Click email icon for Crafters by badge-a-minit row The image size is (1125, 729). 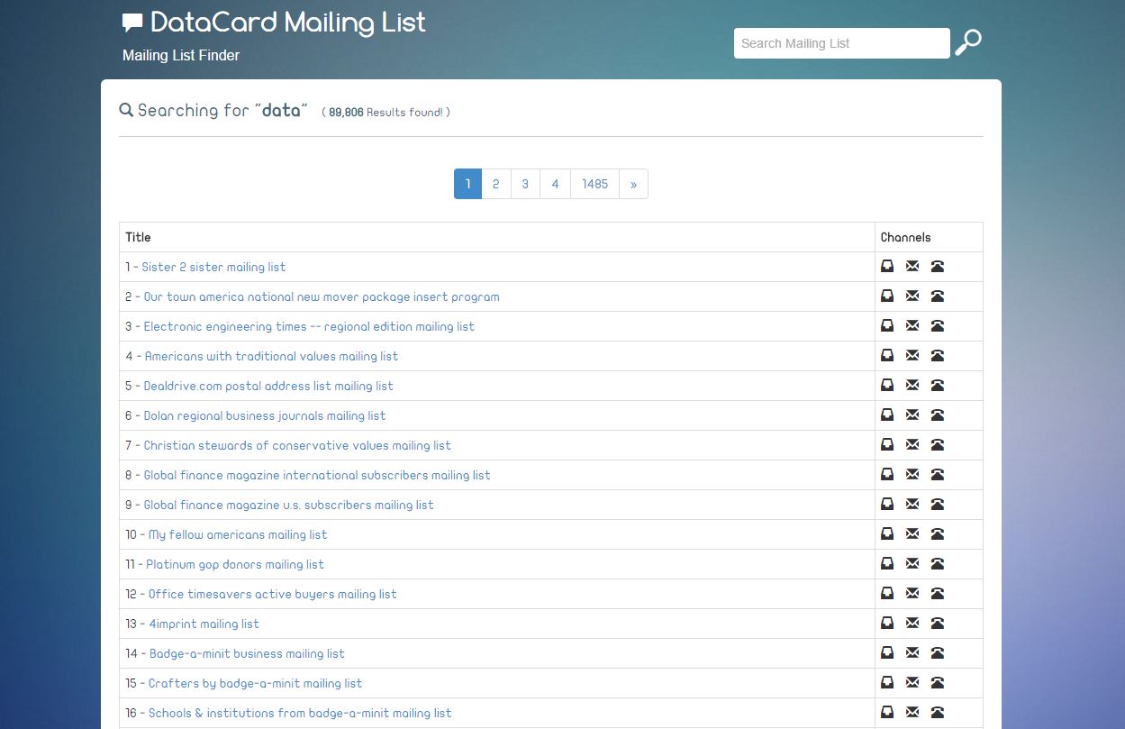click(x=912, y=682)
